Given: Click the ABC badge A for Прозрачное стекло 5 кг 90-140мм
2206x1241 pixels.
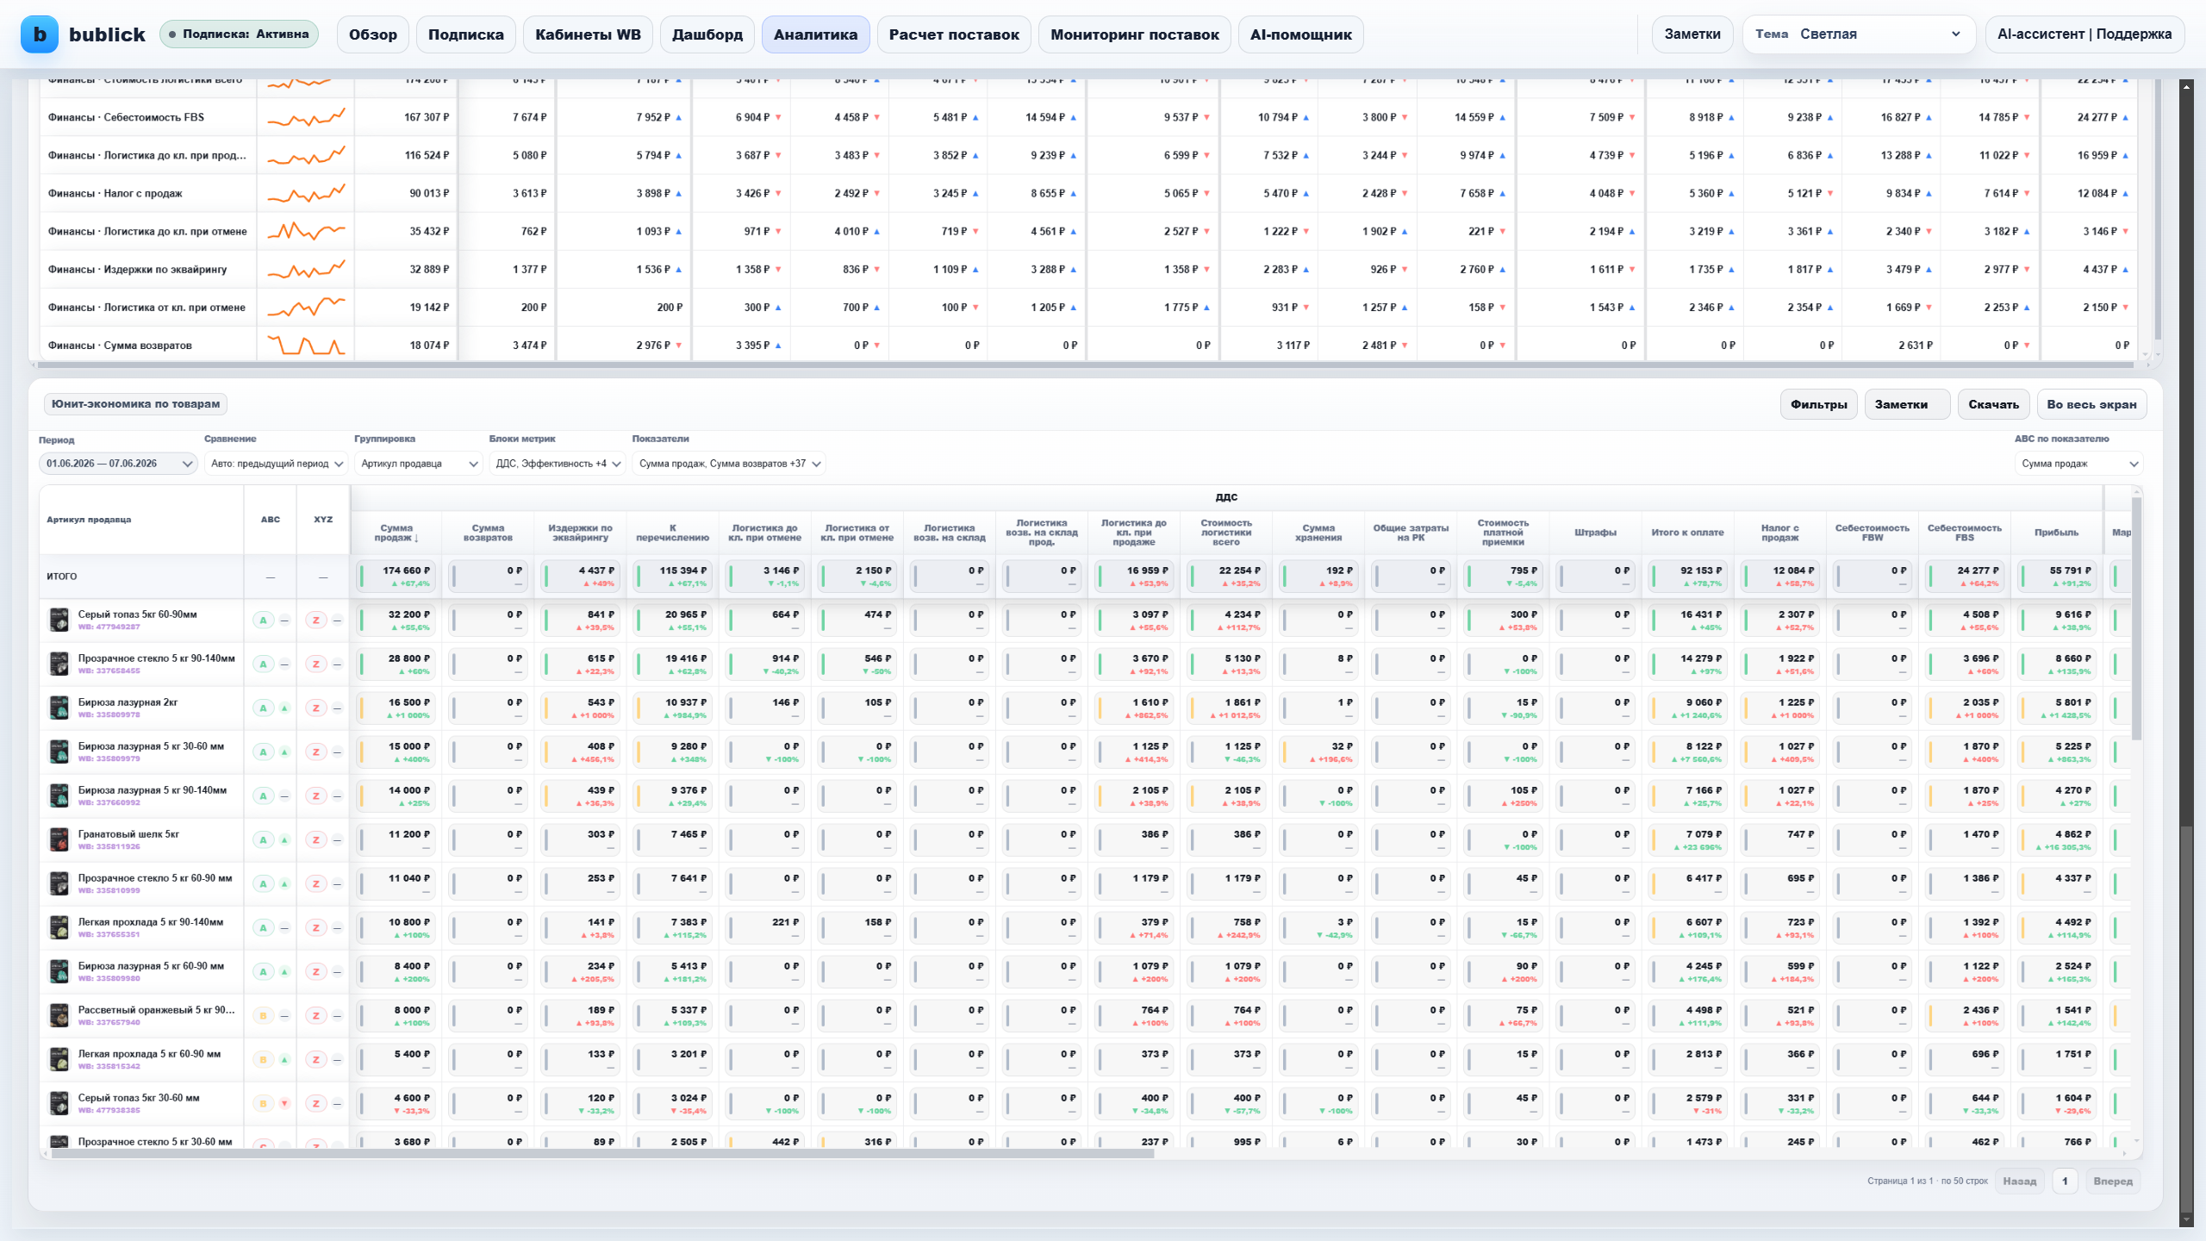Looking at the screenshot, I should coord(264,664).
